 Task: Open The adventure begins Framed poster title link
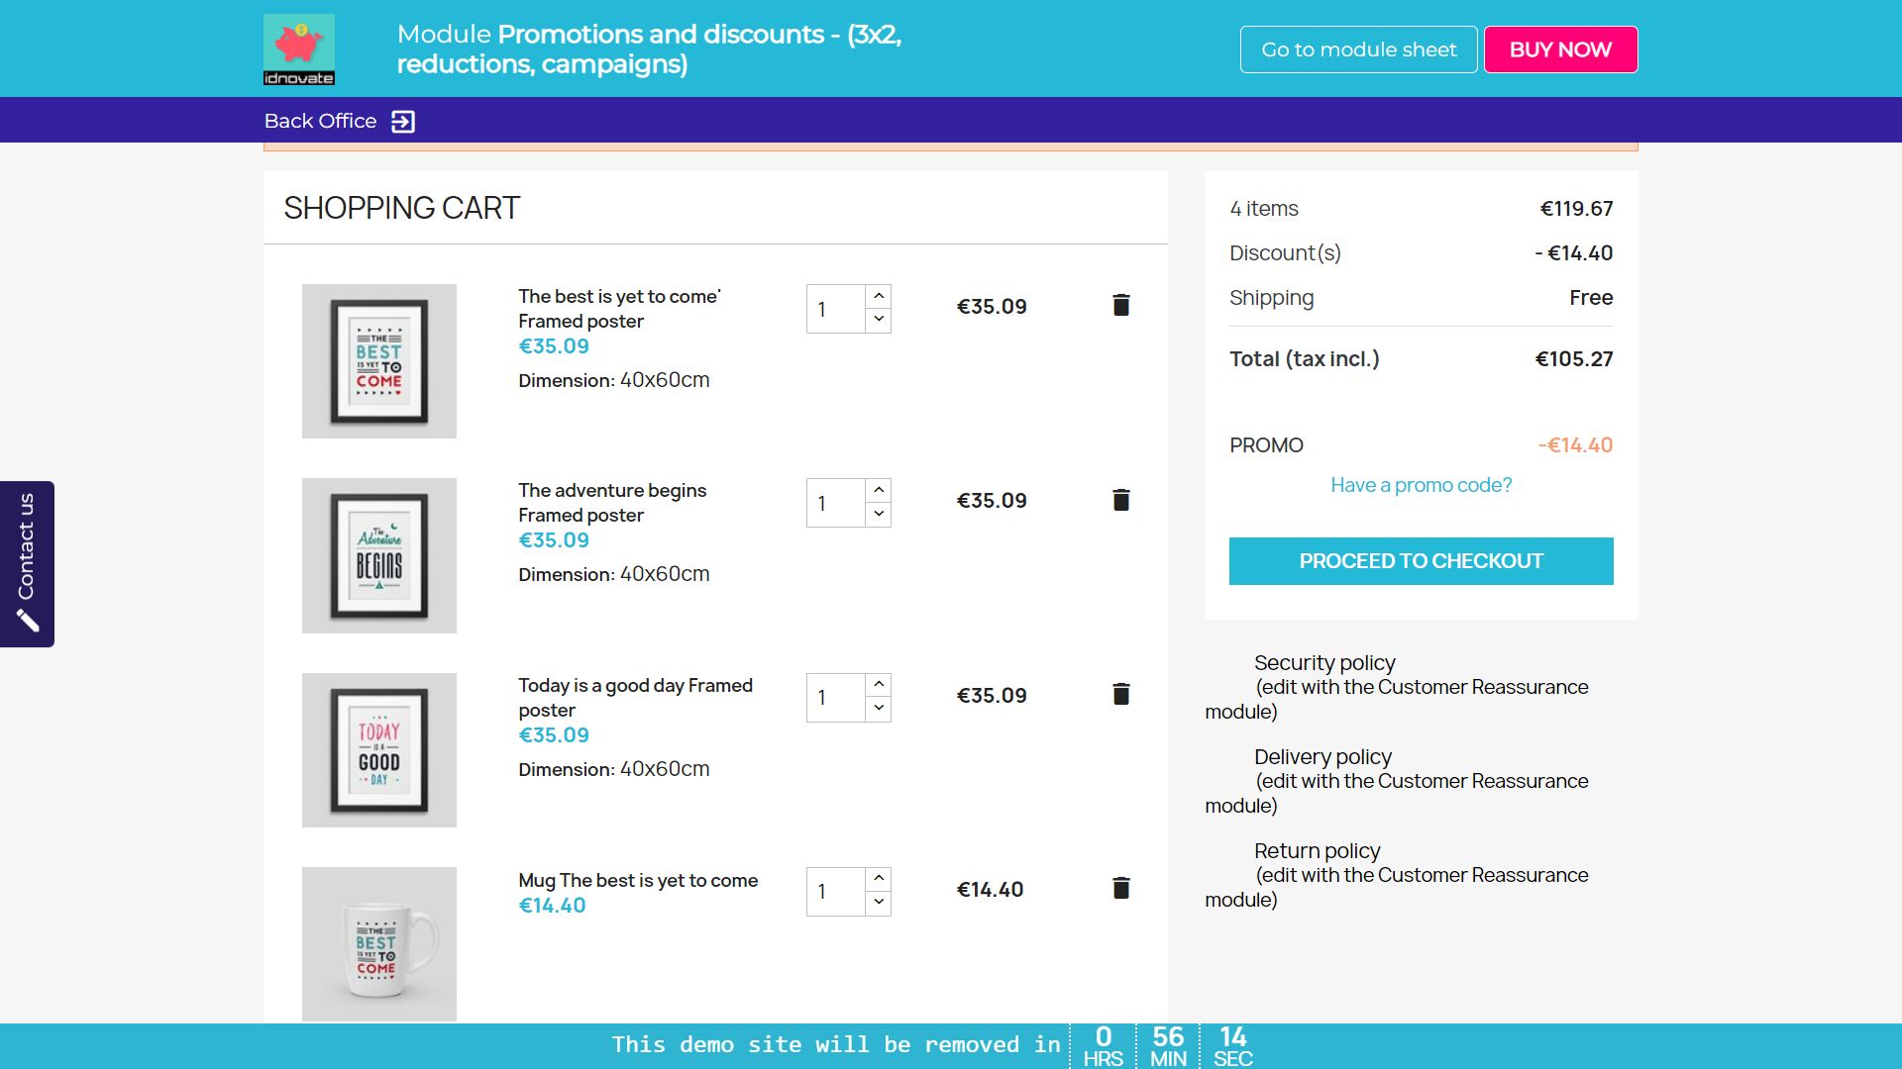pyautogui.click(x=611, y=502)
